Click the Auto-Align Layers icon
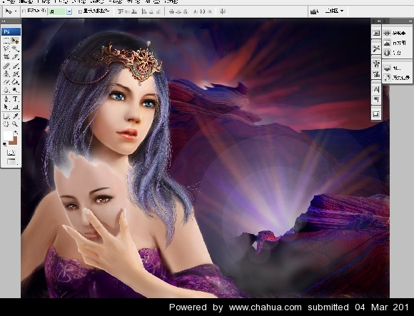The image size is (414, 316). coord(223,11)
